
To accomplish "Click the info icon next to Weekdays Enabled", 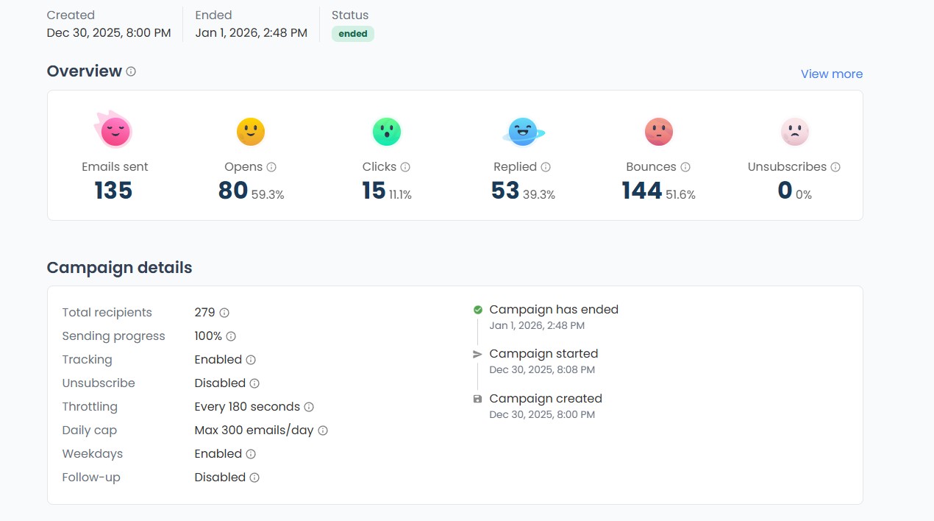I will [x=251, y=454].
